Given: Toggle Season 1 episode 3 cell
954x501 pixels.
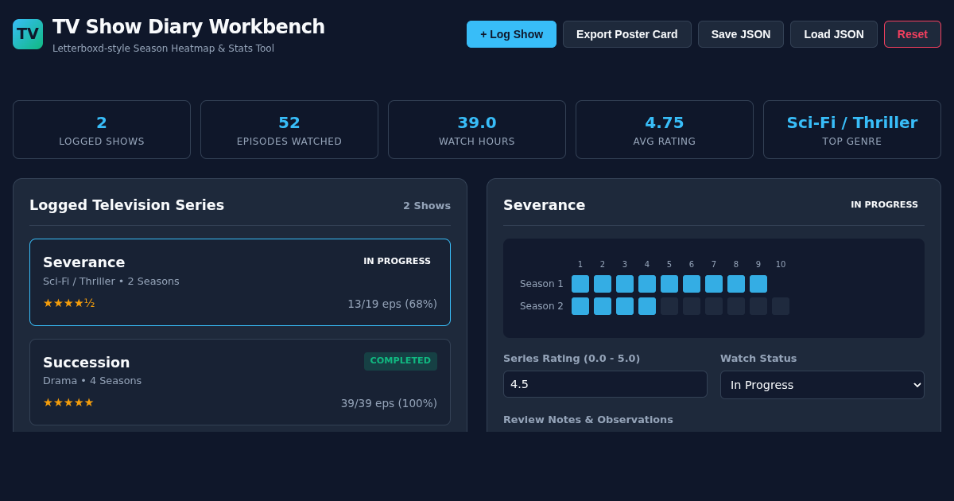Looking at the screenshot, I should pyautogui.click(x=625, y=284).
